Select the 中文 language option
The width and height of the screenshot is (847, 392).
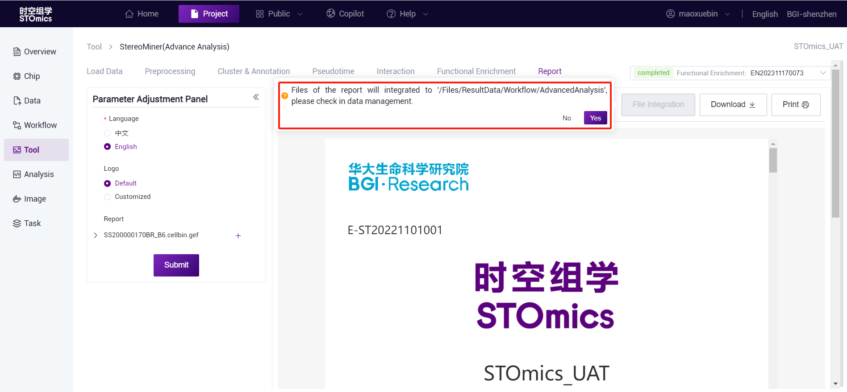[x=107, y=133]
